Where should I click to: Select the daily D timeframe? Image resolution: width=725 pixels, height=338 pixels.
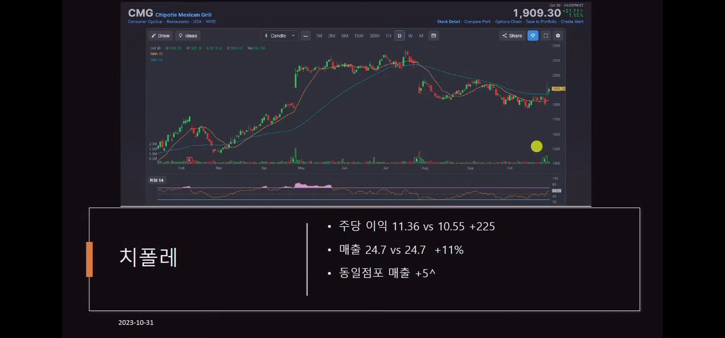399,36
